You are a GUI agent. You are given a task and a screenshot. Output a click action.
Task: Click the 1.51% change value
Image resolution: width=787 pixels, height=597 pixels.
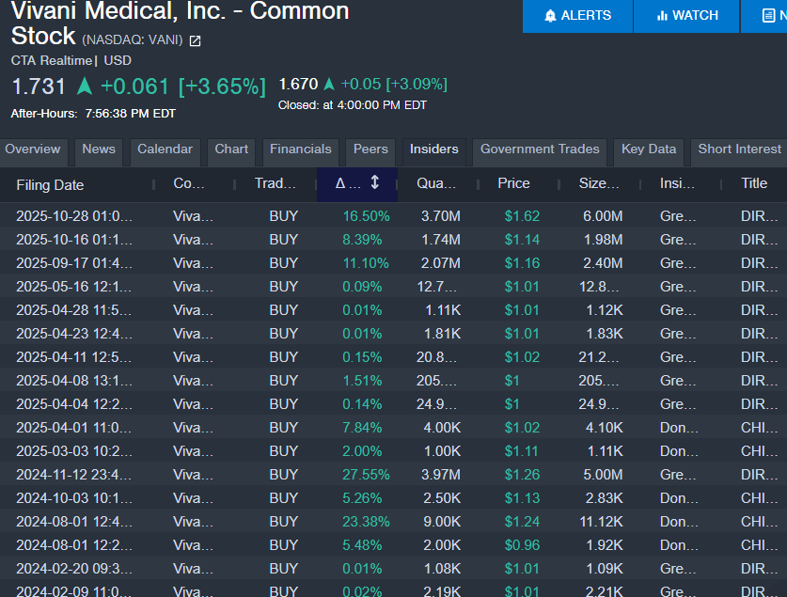coord(362,381)
